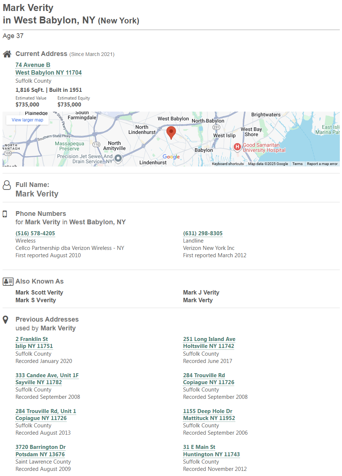Click Report a map error link
The height and width of the screenshot is (476, 342).
coord(322,164)
